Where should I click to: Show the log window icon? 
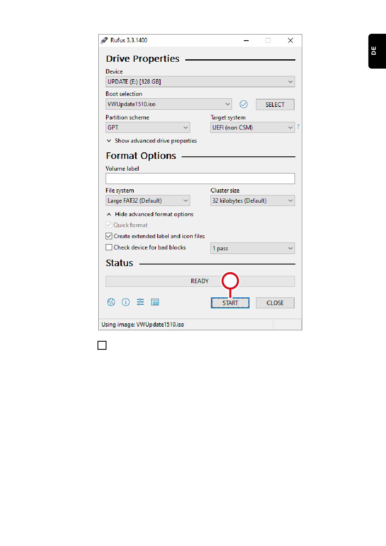pyautogui.click(x=155, y=302)
